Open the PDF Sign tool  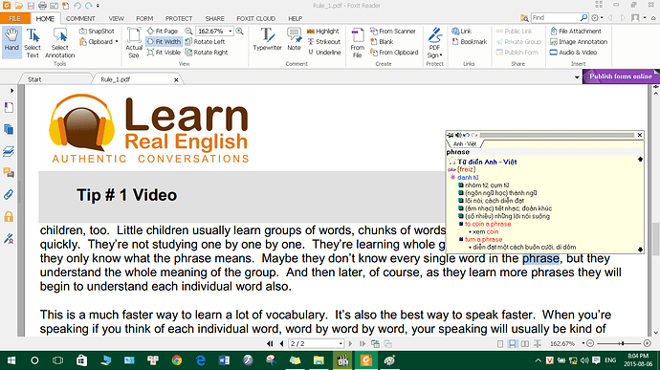[434, 43]
